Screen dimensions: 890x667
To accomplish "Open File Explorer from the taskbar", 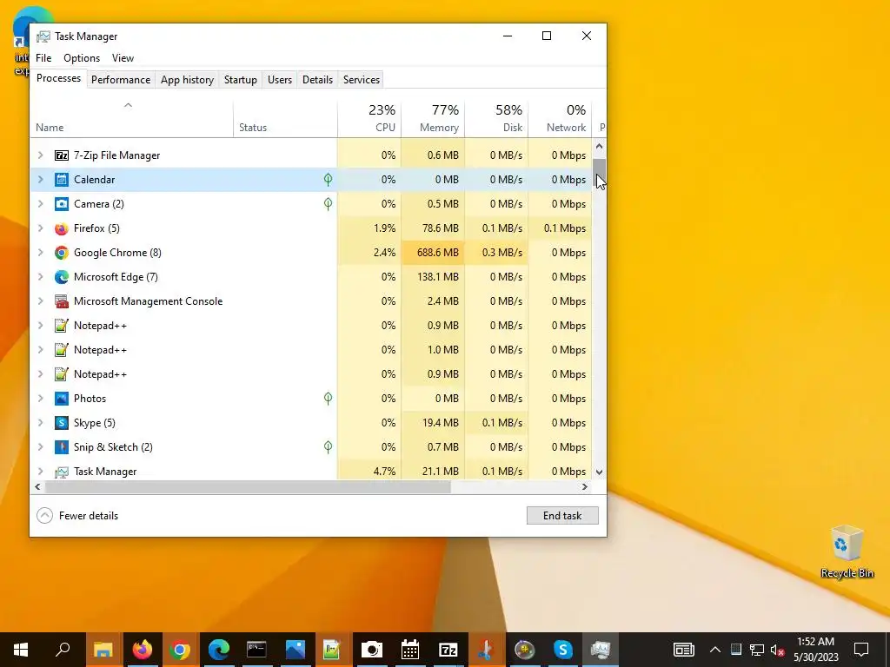I will (103, 650).
